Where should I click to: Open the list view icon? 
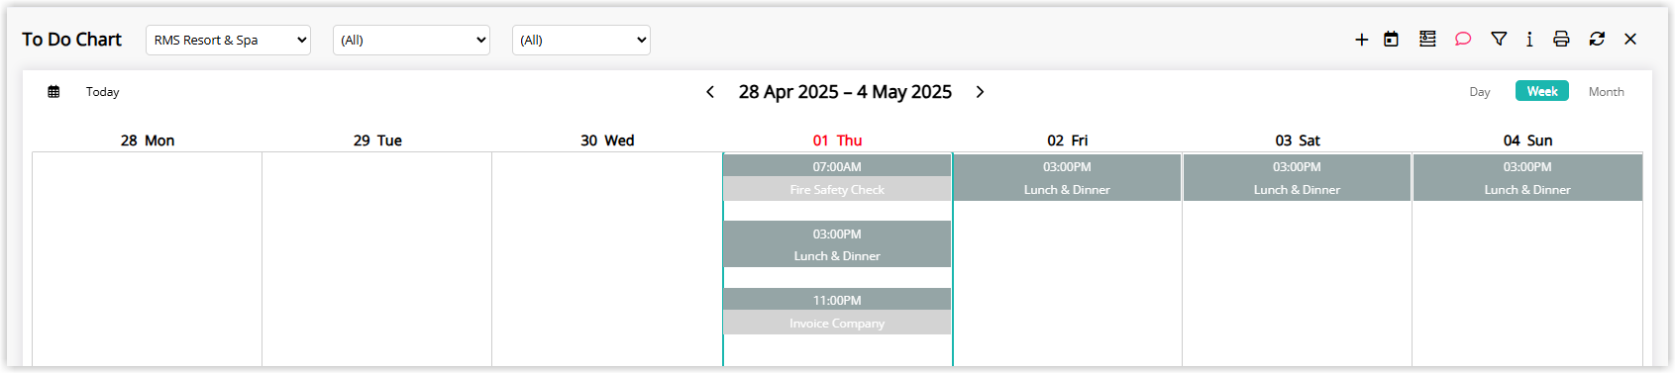click(x=1427, y=39)
